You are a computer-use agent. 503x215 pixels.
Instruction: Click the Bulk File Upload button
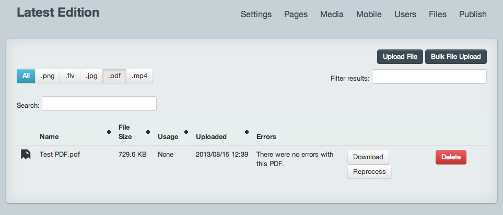click(x=456, y=57)
